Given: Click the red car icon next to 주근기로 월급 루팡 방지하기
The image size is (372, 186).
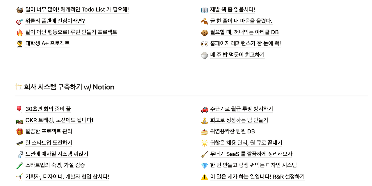Looking at the screenshot, I should pyautogui.click(x=204, y=109).
